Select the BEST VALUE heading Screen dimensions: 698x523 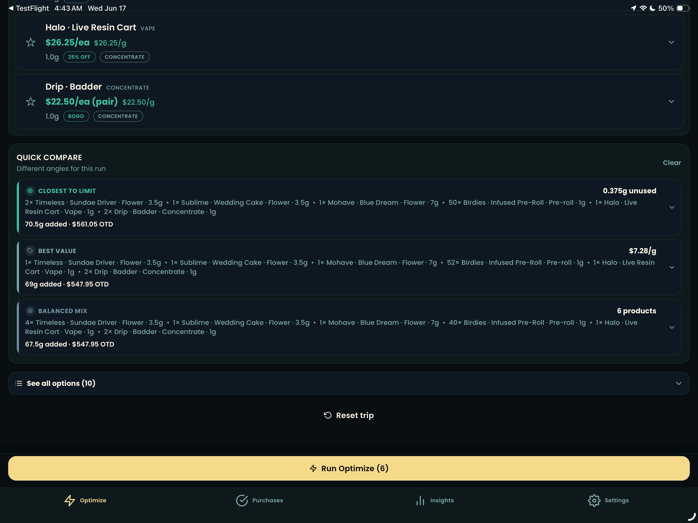point(57,251)
